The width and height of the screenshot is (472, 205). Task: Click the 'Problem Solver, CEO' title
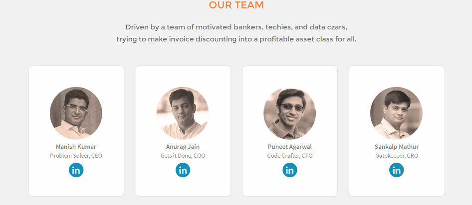pos(76,156)
